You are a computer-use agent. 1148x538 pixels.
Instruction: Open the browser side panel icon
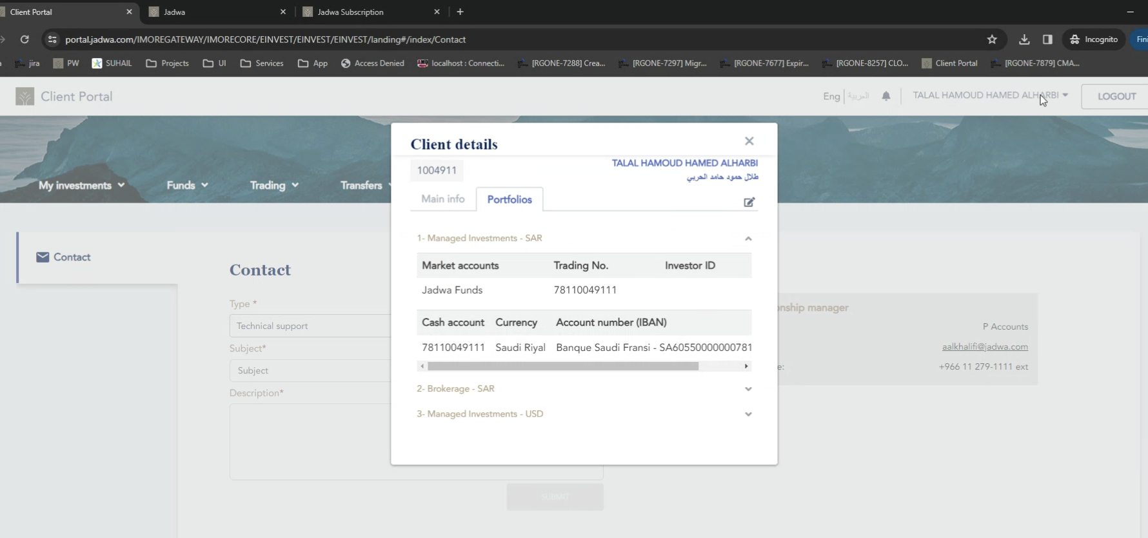[x=1047, y=39]
